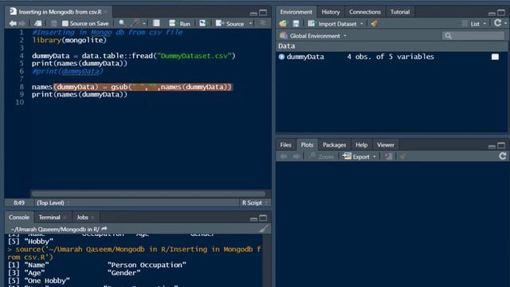Open the (Top Level) scope navigator
This screenshot has width=510, height=287.
pyautogui.click(x=53, y=202)
